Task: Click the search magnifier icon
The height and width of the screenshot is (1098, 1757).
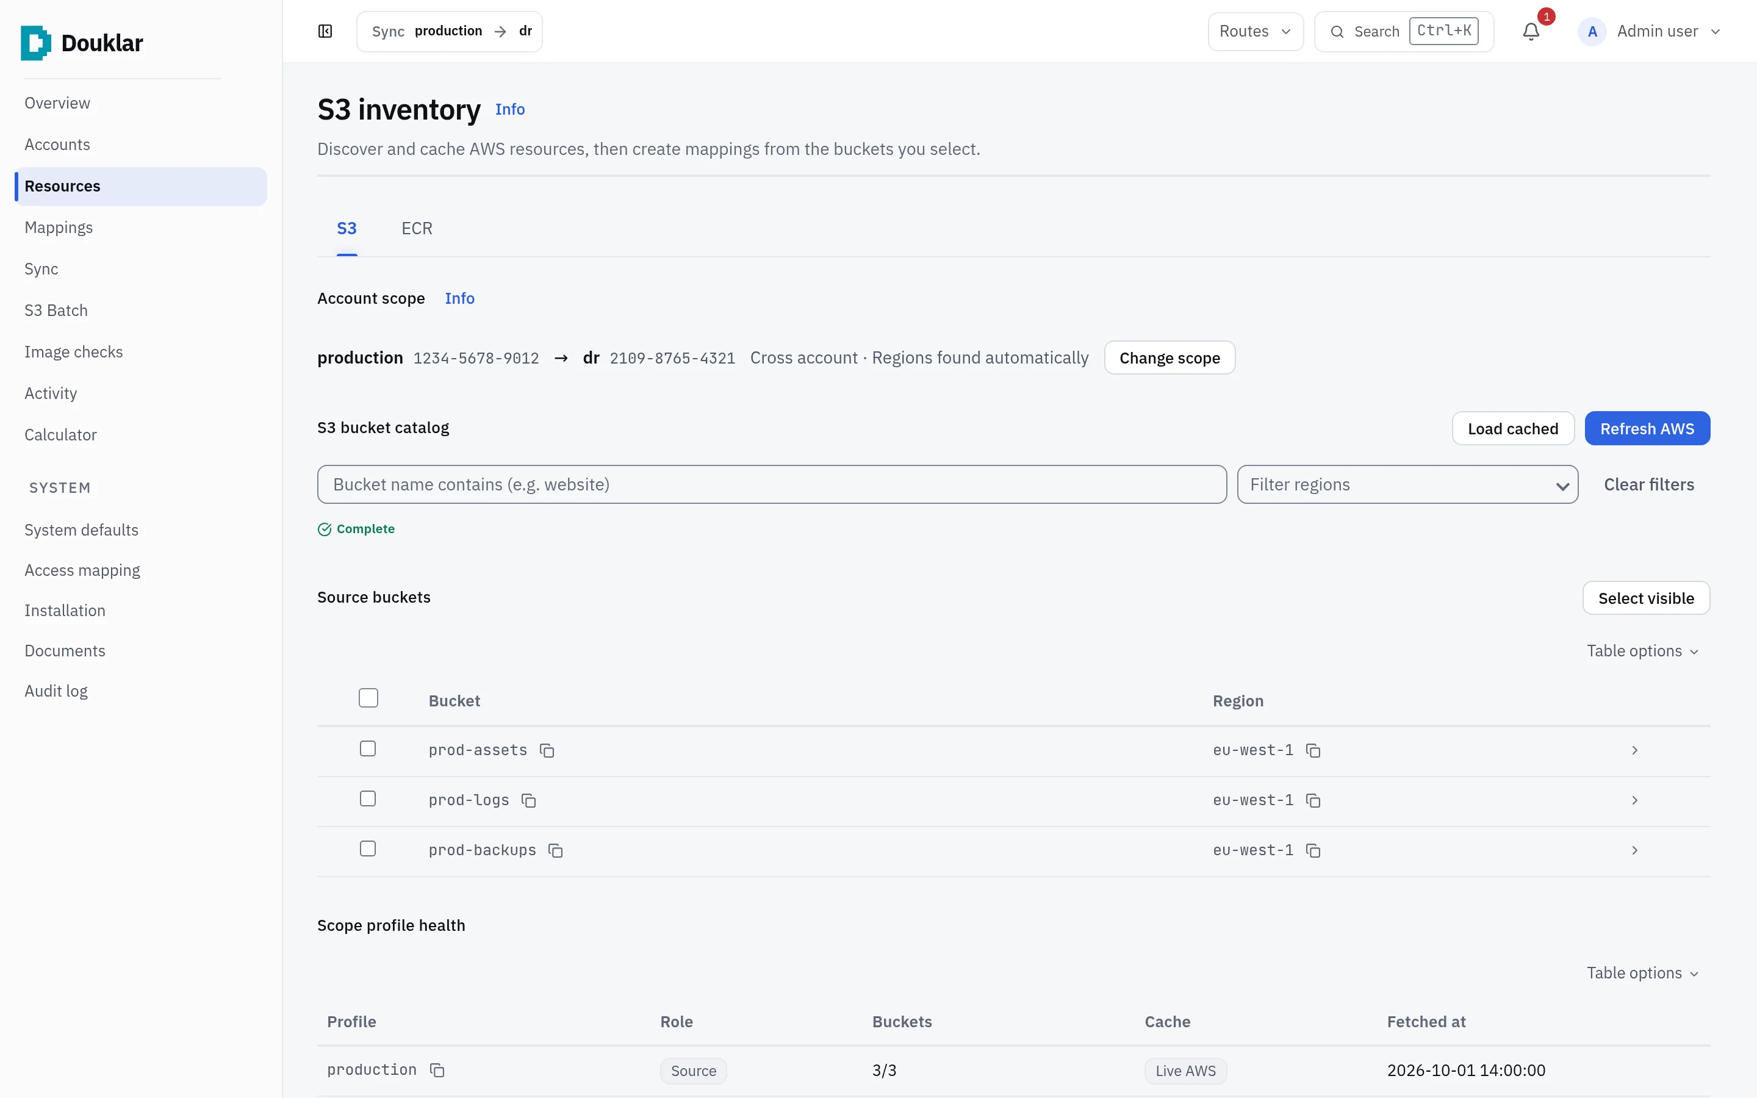Action: pyautogui.click(x=1337, y=31)
